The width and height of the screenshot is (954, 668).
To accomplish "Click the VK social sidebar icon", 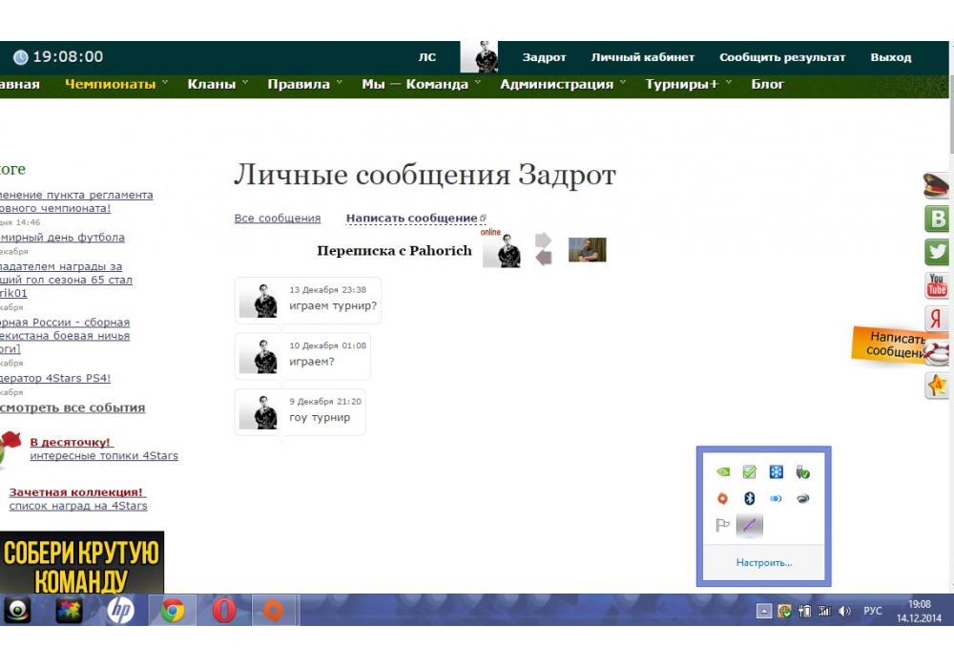I will pyautogui.click(x=939, y=219).
